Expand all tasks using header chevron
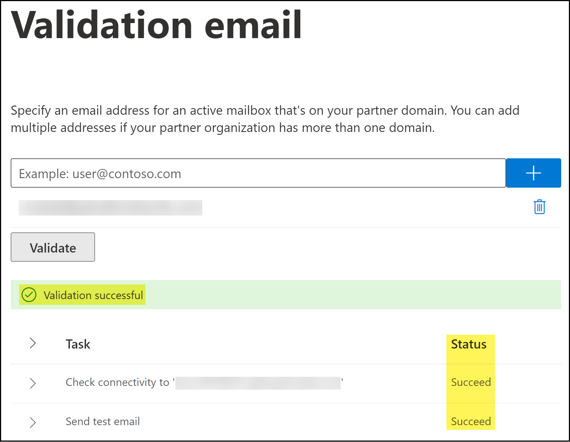570x442 pixels. 33,343
